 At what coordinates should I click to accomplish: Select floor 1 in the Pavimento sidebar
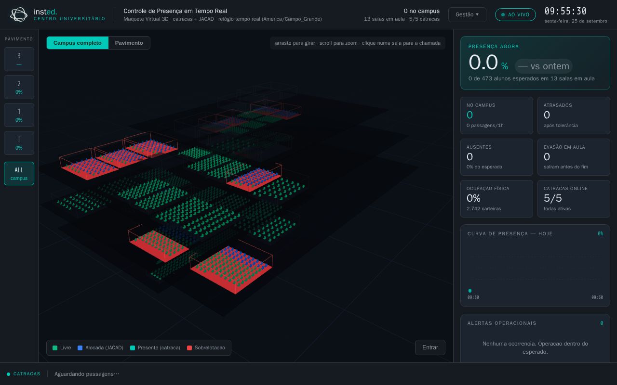19,115
